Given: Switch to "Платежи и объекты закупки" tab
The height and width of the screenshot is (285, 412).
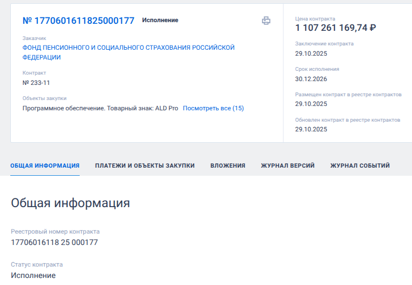Looking at the screenshot, I should (x=145, y=165).
